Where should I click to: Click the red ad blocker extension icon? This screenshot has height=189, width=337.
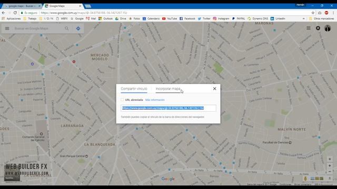pos(326,13)
